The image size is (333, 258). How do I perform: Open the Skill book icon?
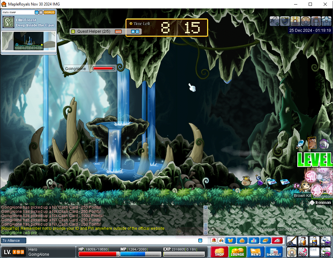265,240
